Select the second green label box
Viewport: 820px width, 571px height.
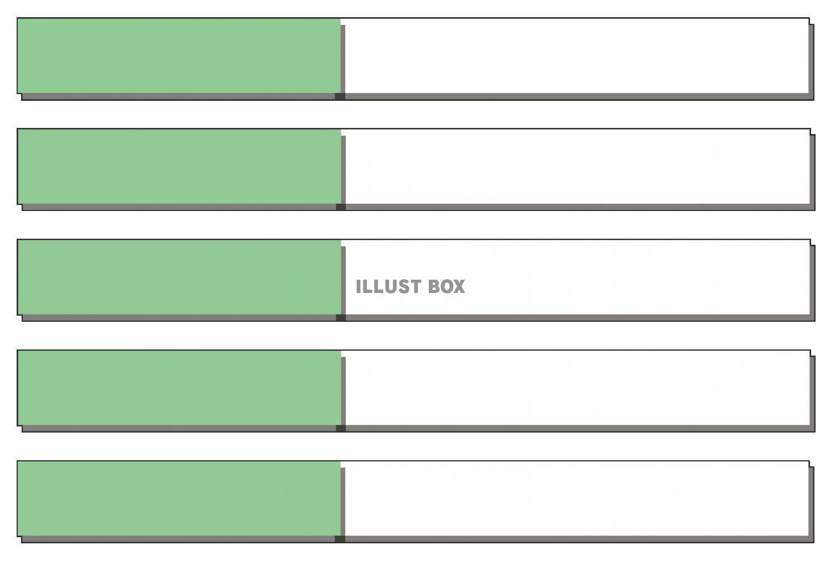pos(179,167)
